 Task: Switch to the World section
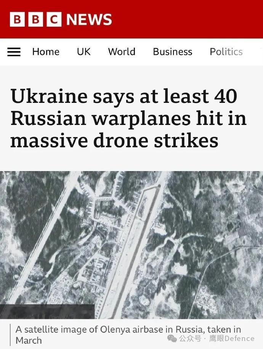(122, 52)
